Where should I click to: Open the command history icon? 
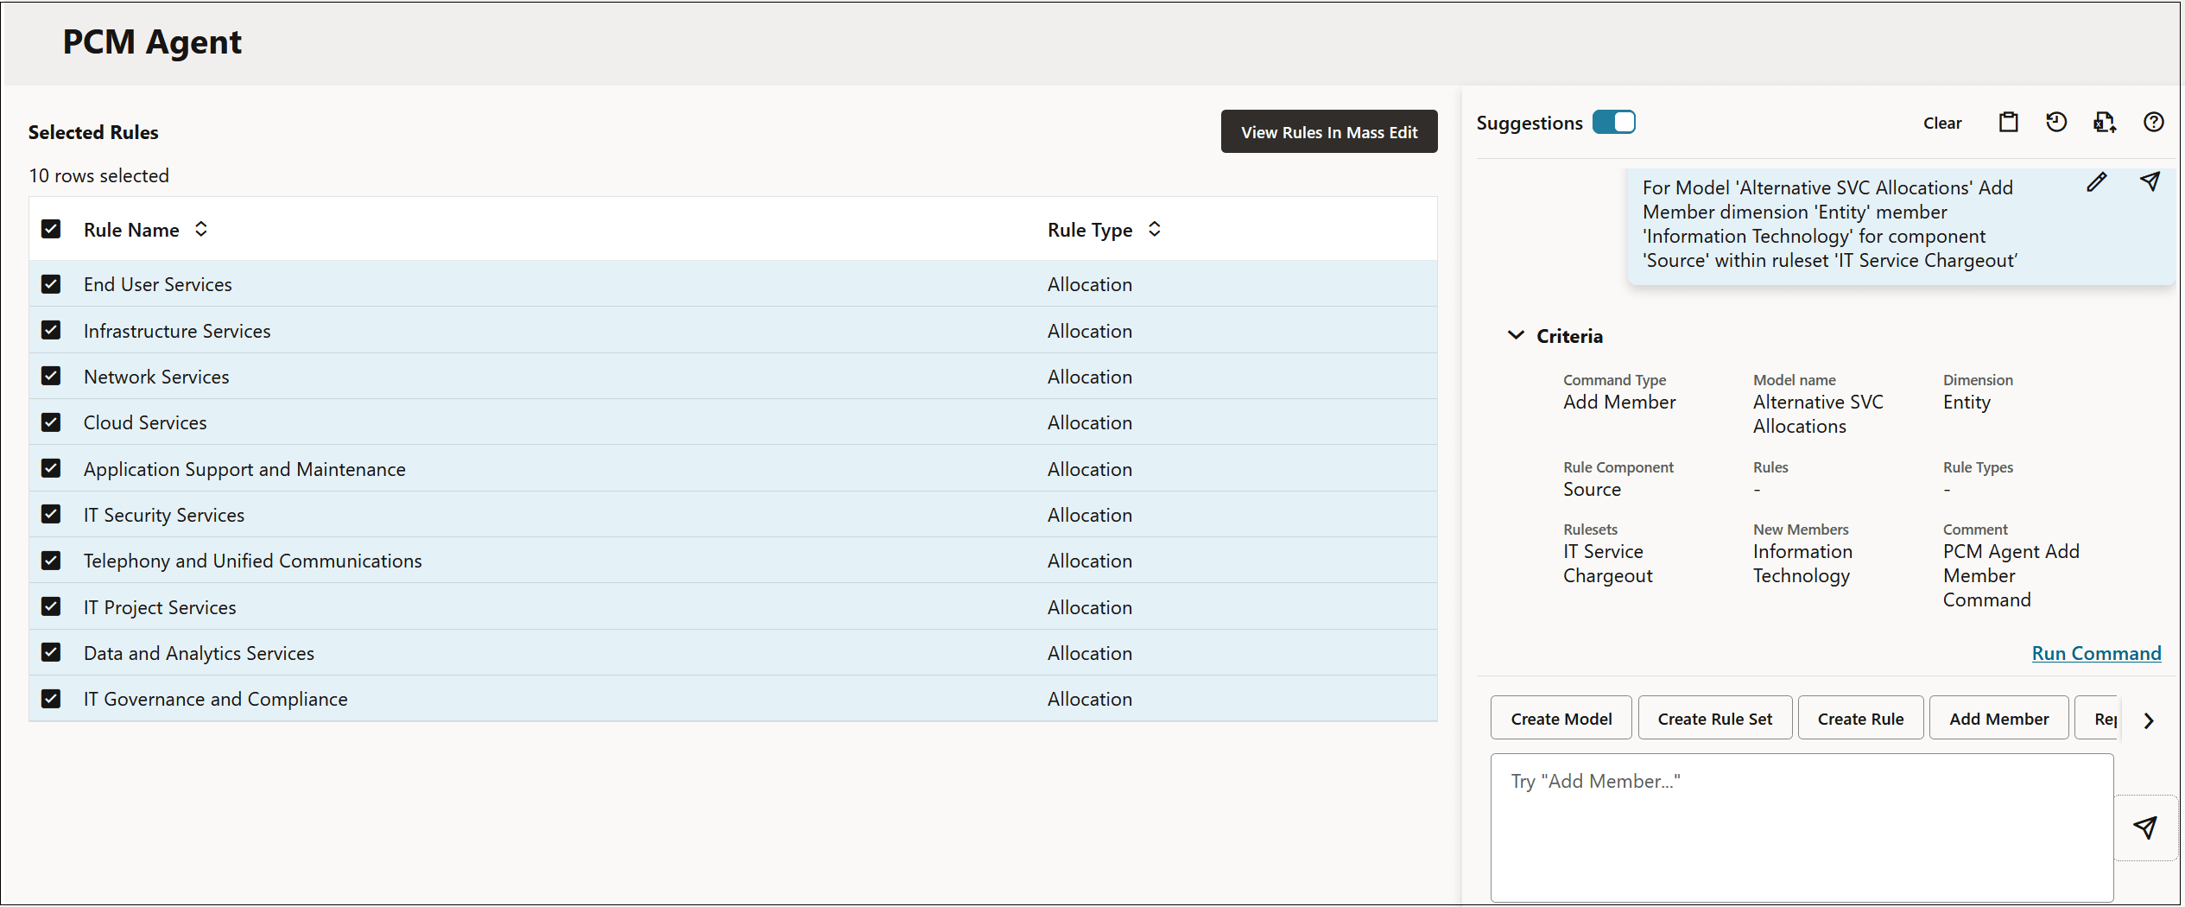pyautogui.click(x=2057, y=122)
